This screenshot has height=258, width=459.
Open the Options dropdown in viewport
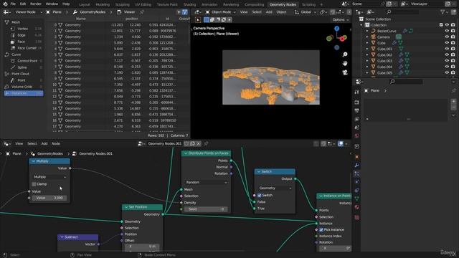pos(341,19)
